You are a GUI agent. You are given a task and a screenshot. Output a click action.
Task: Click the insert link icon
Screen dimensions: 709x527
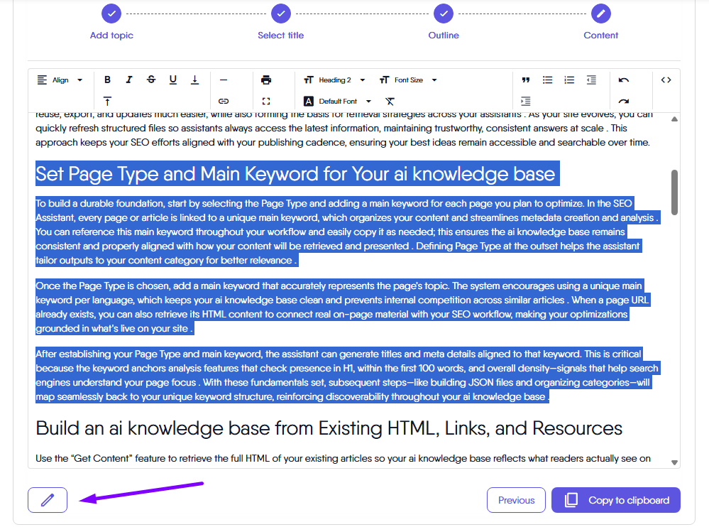click(x=224, y=102)
